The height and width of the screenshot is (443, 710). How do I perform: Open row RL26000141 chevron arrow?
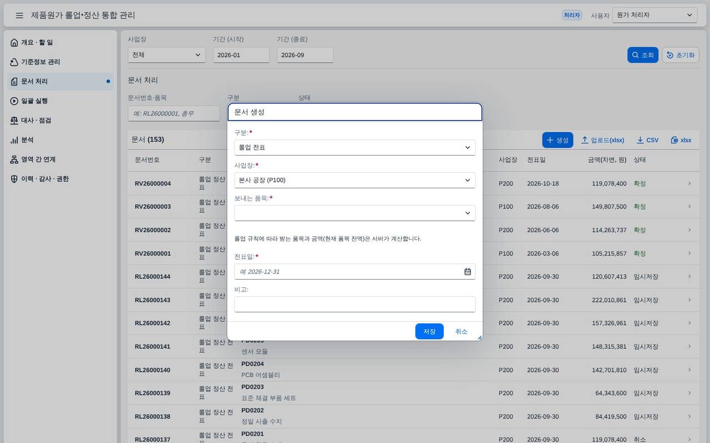pyautogui.click(x=689, y=346)
